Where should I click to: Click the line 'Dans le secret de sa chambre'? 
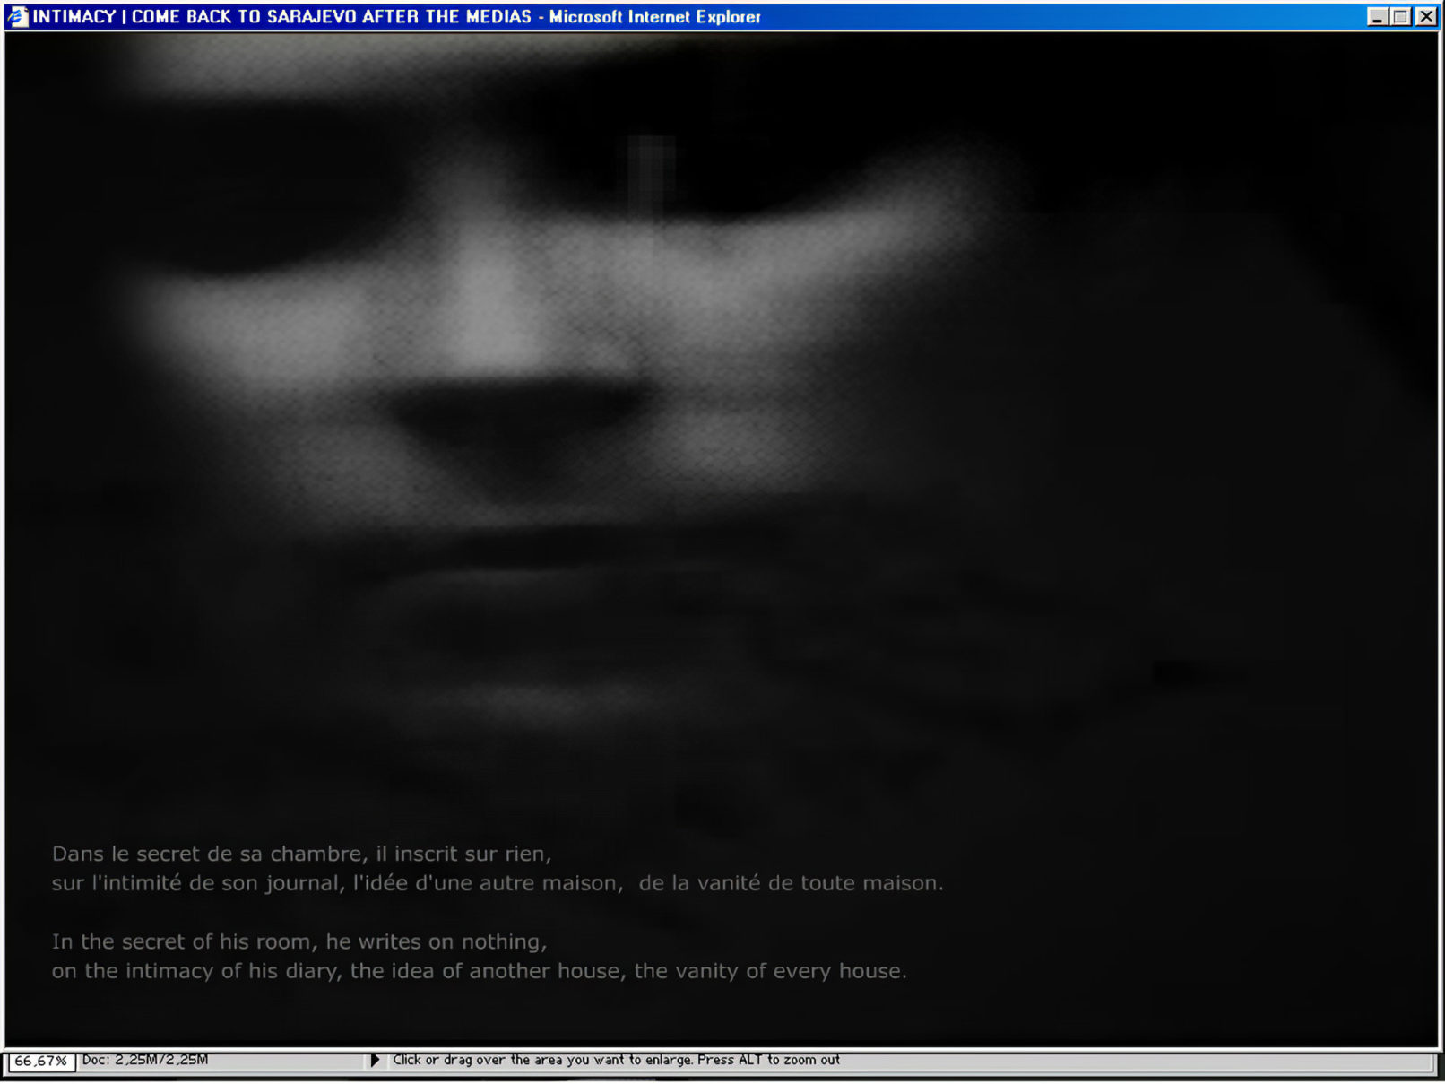click(301, 854)
